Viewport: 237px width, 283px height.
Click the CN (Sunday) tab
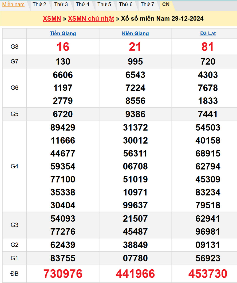(x=166, y=5)
